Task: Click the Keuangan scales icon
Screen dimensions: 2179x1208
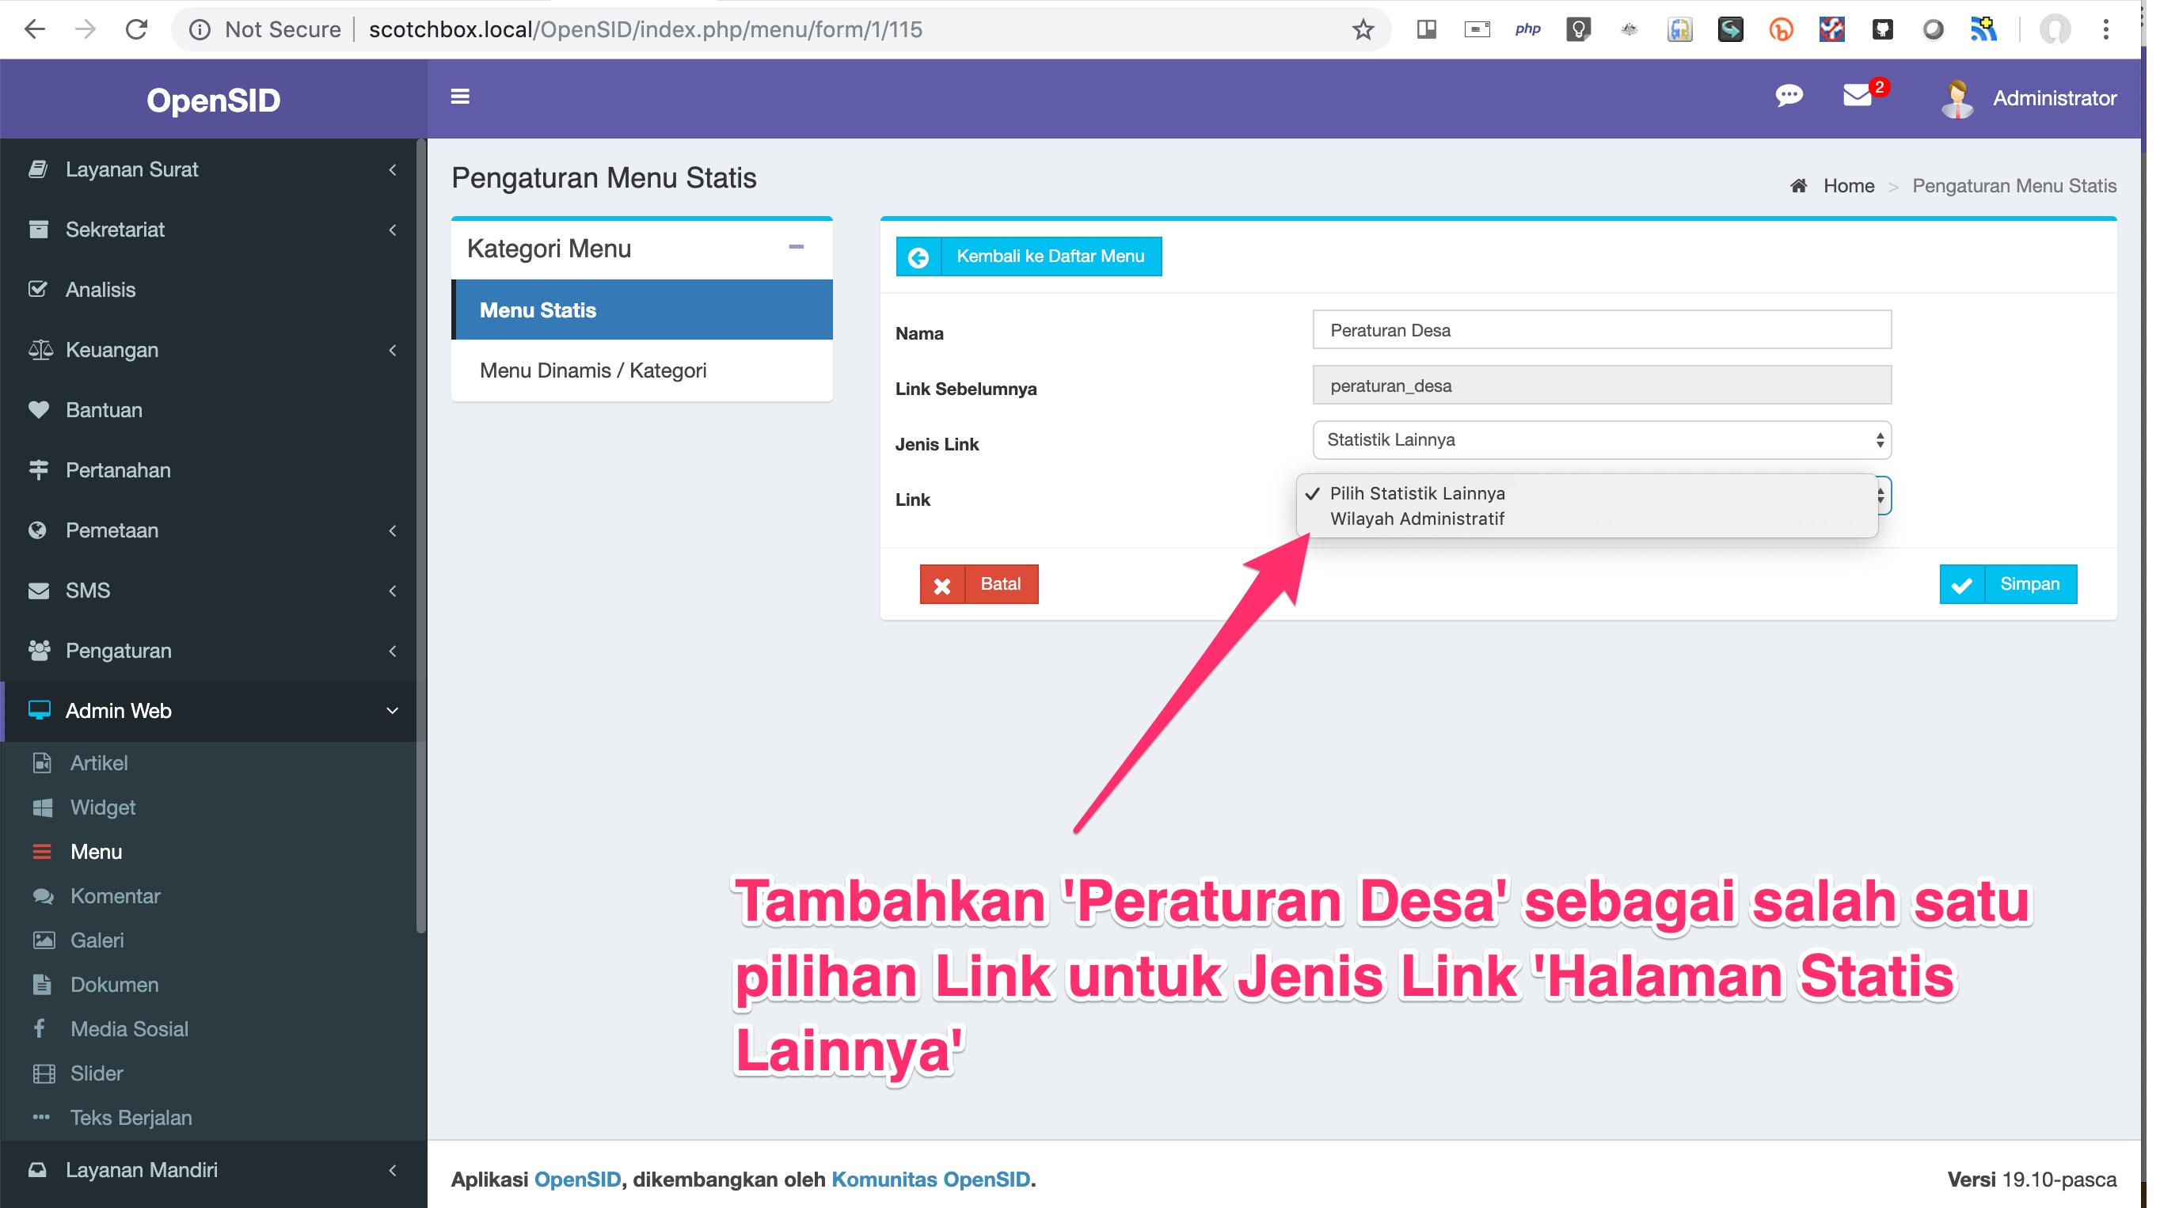Action: click(39, 349)
